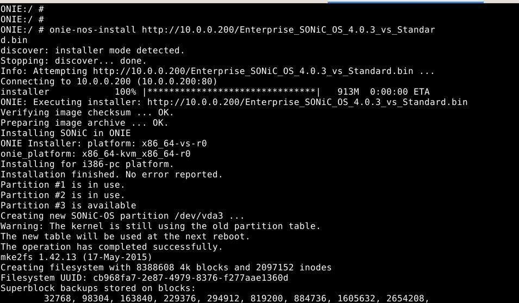The image size is (519, 303).
Task: Click the 'Verifying image checksum ... OK.' line
Action: 87,113
